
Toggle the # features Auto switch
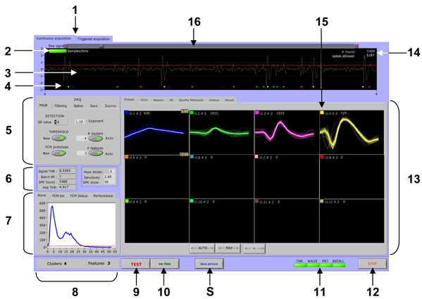pos(96,153)
